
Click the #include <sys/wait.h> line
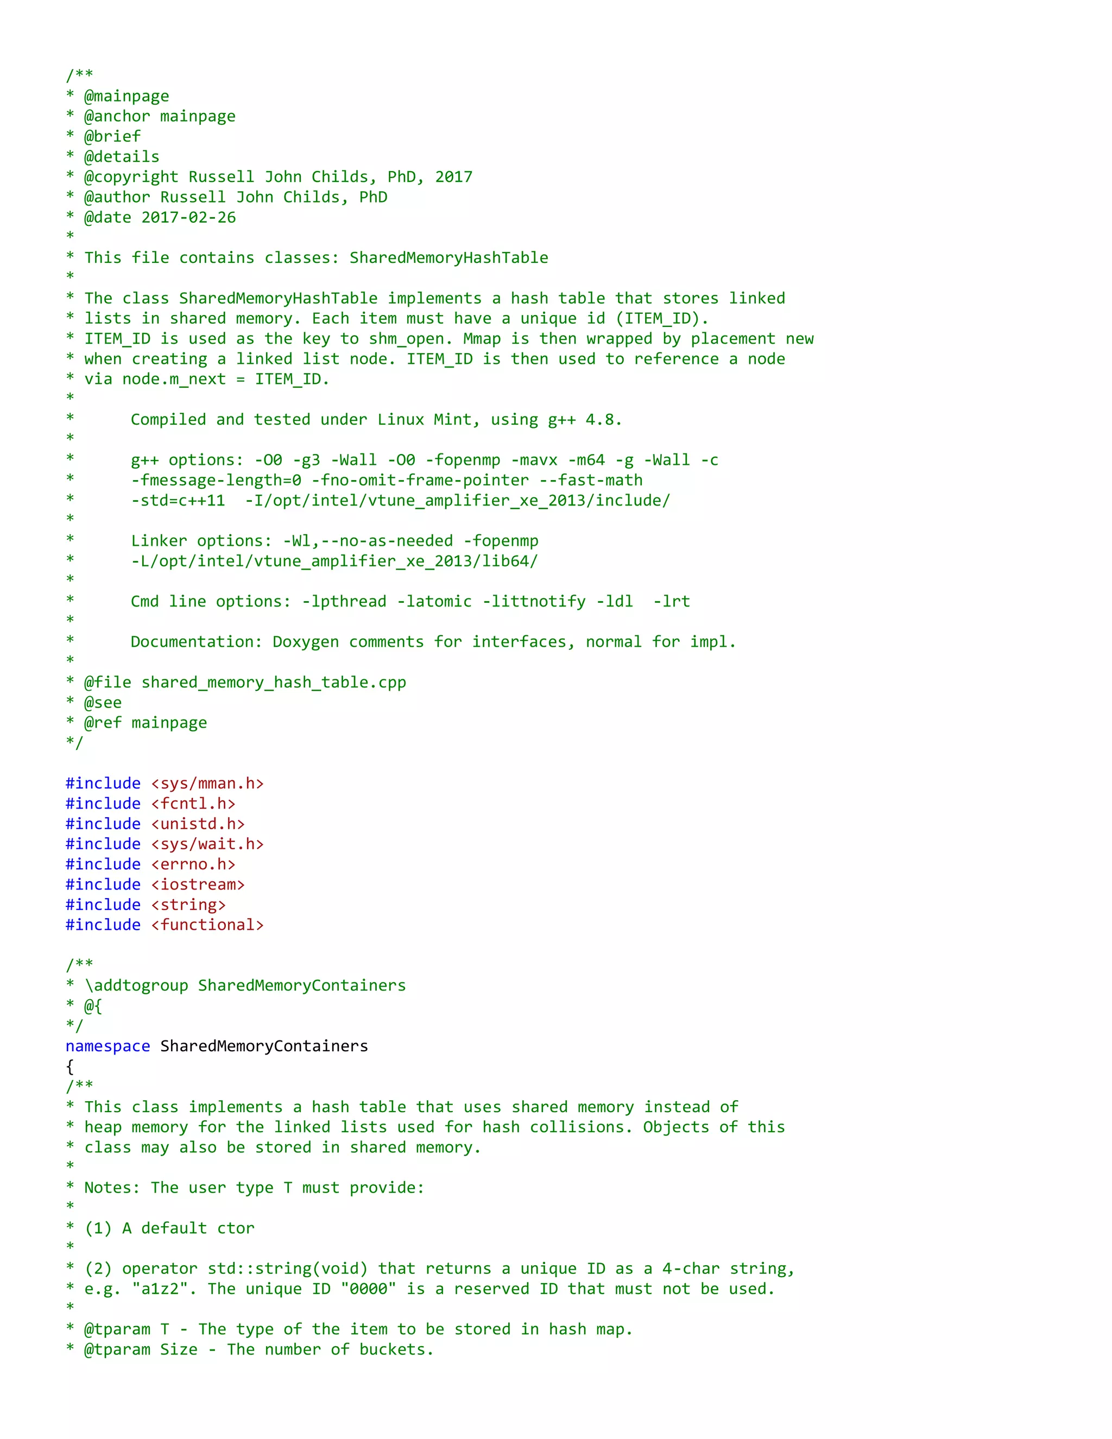[165, 844]
